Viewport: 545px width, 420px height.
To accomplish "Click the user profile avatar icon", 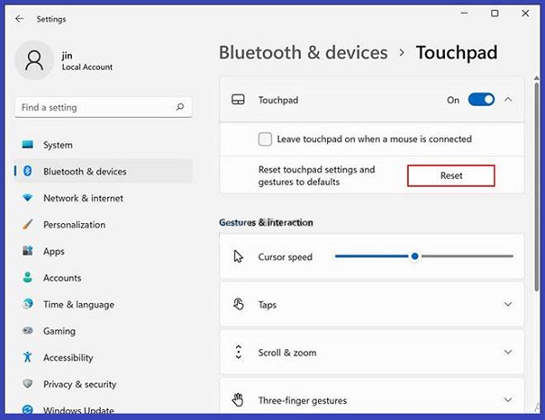I will [35, 60].
